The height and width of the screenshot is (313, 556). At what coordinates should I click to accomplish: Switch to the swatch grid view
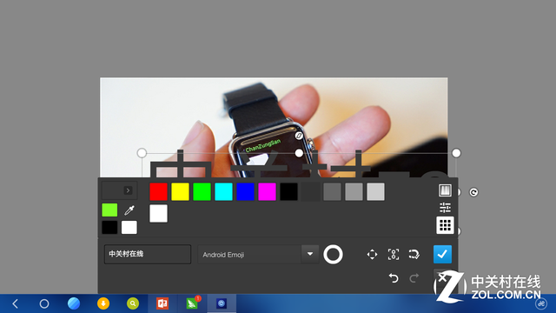pyautogui.click(x=445, y=225)
